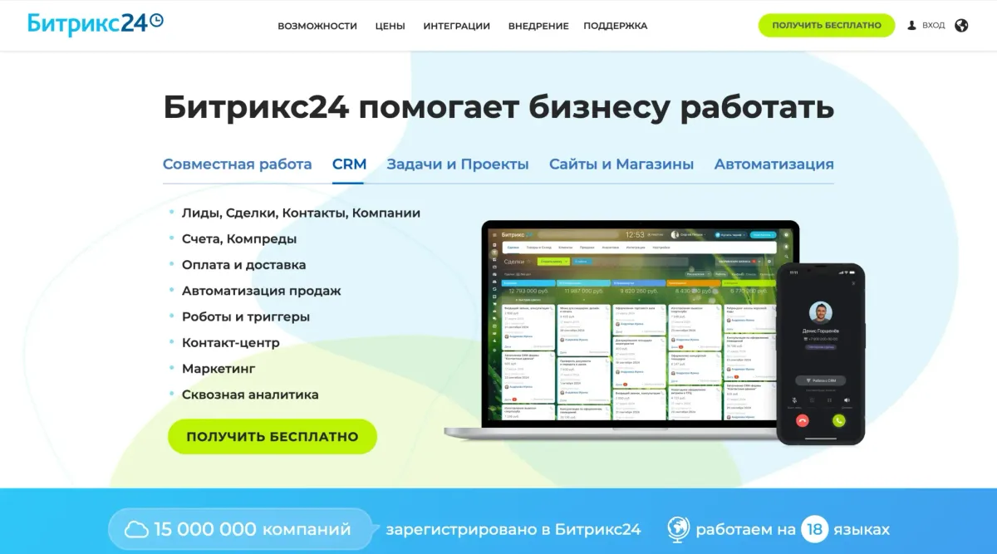This screenshot has width=997, height=554.
Task: Click the header ПОЛУЧИТЬ БЕСПЛАТНО button
Action: [x=826, y=26]
